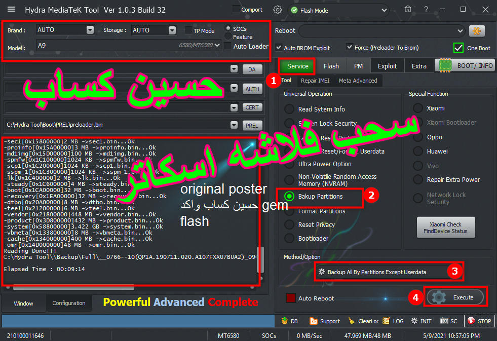Select Reset Privacy radio option

pyautogui.click(x=289, y=224)
